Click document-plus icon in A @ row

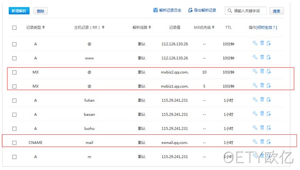(x=269, y=43)
